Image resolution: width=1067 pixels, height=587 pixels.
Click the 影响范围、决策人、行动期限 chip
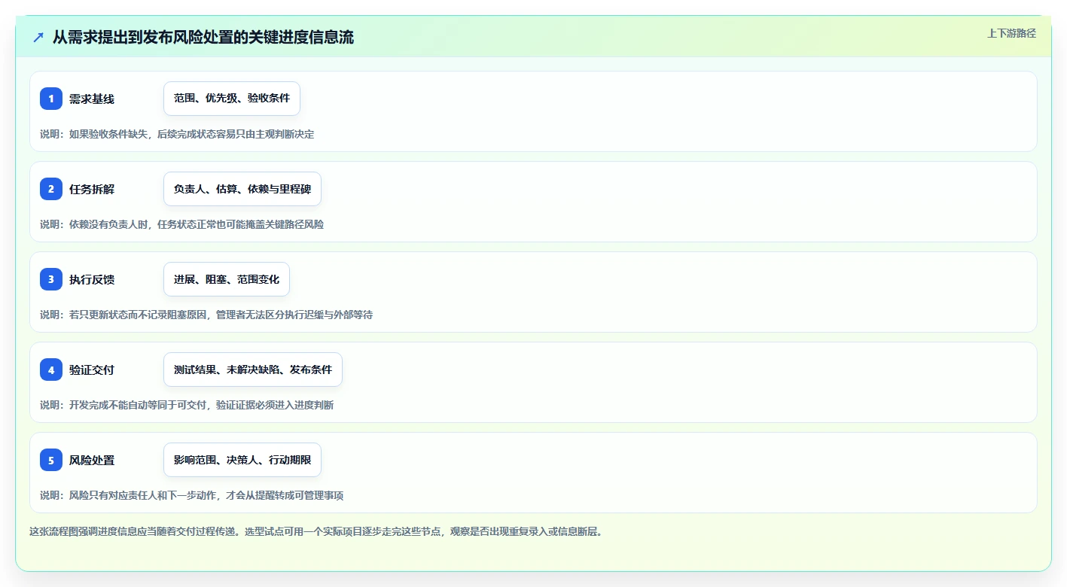[242, 460]
